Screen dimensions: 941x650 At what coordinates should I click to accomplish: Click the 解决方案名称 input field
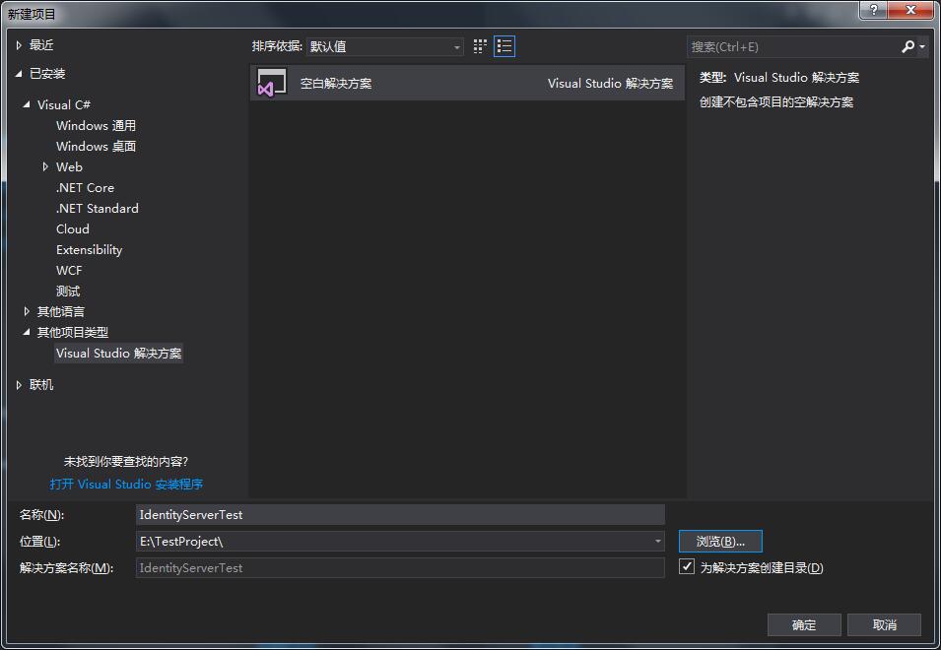click(400, 567)
